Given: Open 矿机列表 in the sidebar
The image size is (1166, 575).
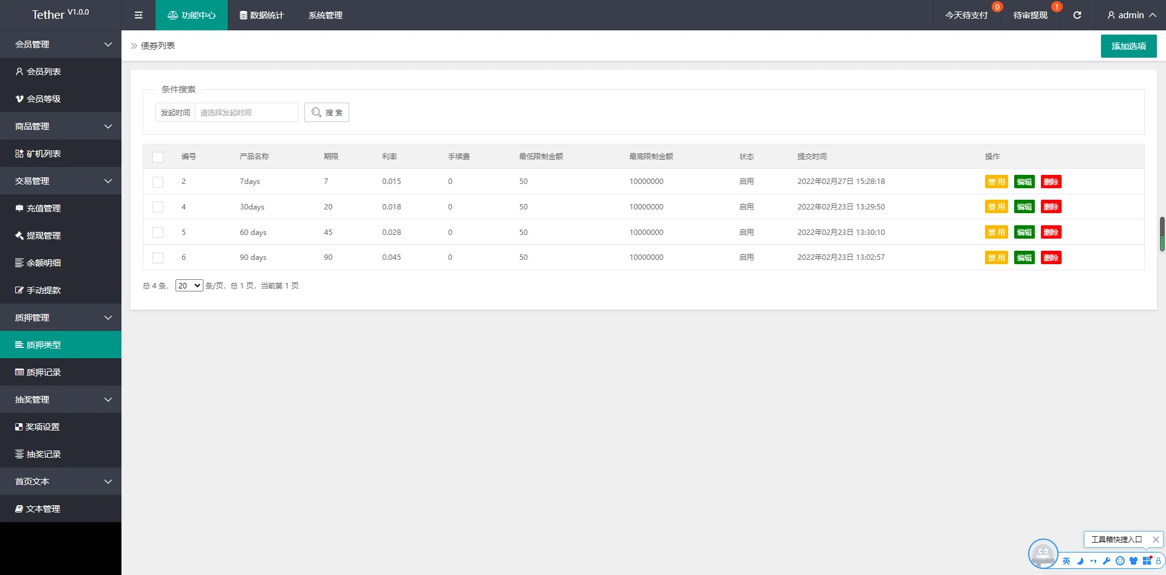Looking at the screenshot, I should pos(44,154).
